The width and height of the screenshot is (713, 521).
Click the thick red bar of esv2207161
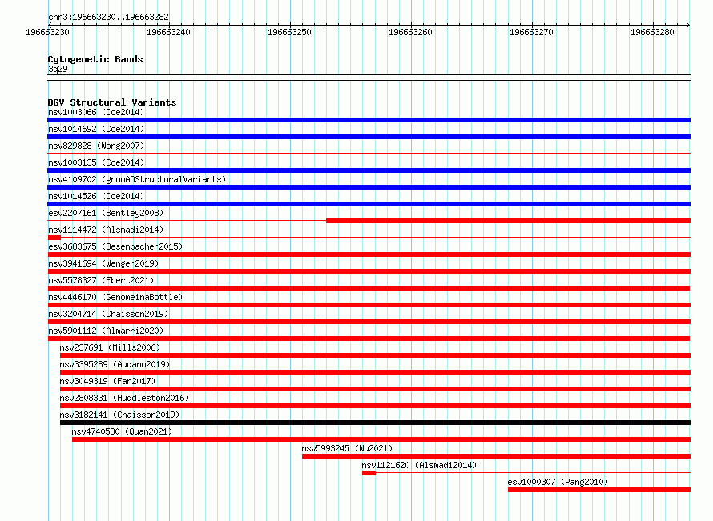(x=509, y=221)
